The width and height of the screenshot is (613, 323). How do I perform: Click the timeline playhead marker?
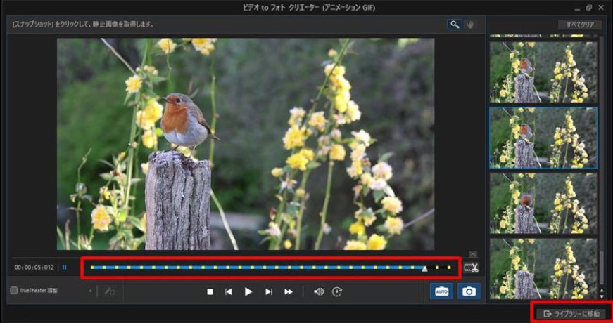tap(424, 268)
